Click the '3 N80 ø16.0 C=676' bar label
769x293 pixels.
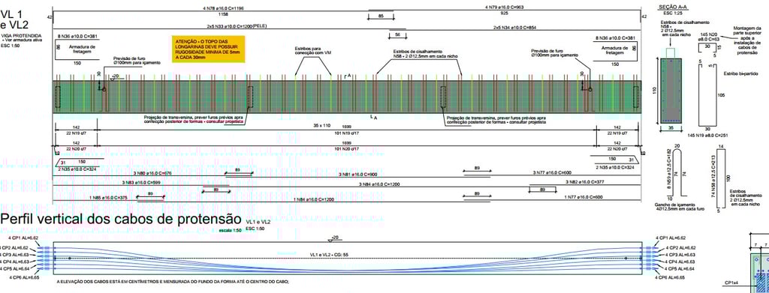(x=152, y=173)
